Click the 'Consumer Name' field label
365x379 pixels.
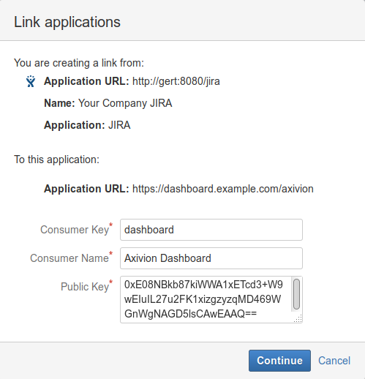(x=69, y=258)
